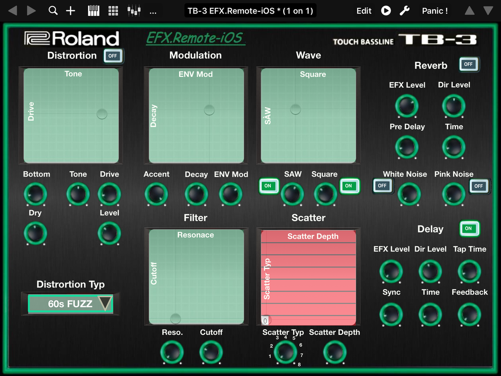The width and height of the screenshot is (501, 376).
Task: Click the Filter Reso. knob
Action: 172,352
